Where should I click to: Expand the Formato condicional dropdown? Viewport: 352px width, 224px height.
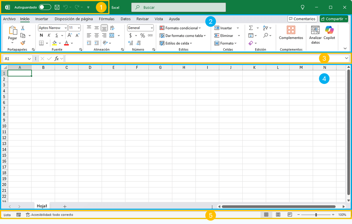coord(180,28)
